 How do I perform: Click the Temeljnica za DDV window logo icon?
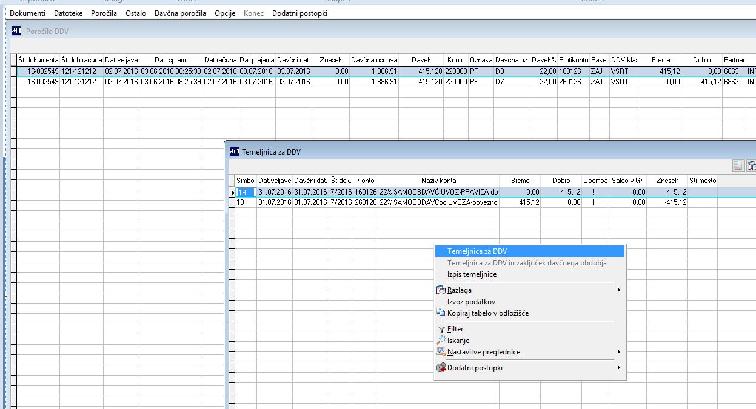234,151
